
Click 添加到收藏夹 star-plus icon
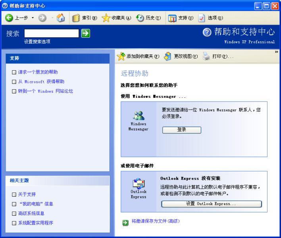(x=121, y=56)
